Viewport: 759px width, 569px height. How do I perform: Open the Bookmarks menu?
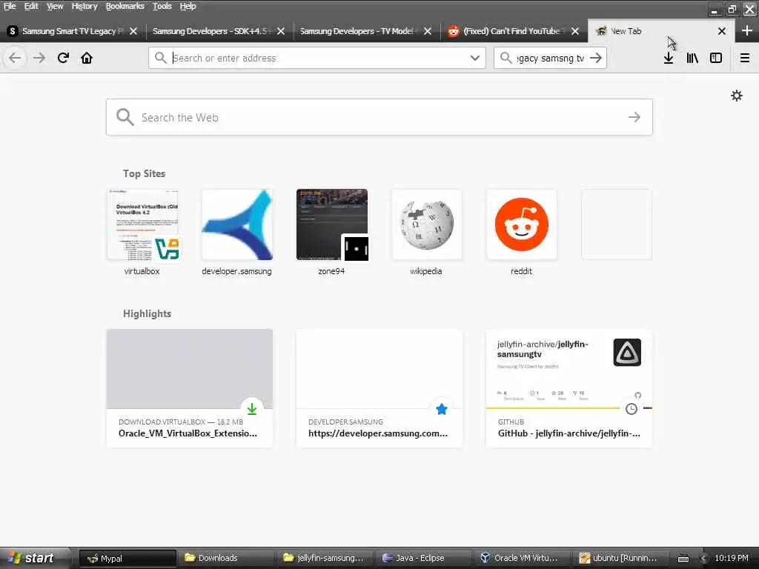[125, 6]
